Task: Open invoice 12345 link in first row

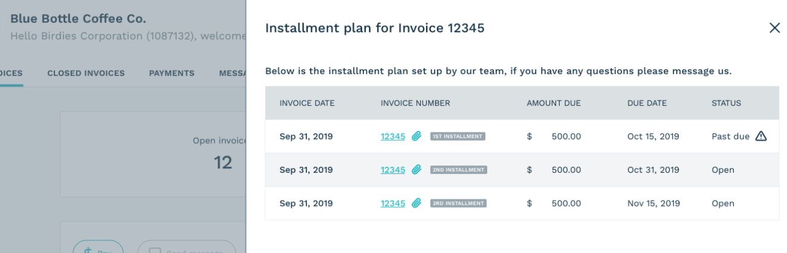Action: [x=393, y=136]
